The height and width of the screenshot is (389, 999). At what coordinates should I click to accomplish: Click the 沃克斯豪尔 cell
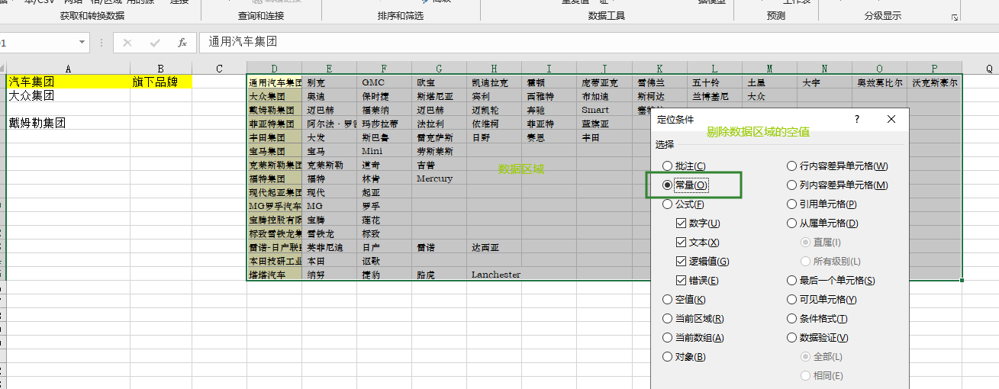[935, 82]
